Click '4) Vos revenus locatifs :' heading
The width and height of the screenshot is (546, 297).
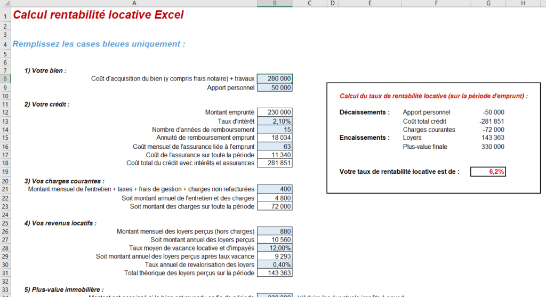(60, 223)
